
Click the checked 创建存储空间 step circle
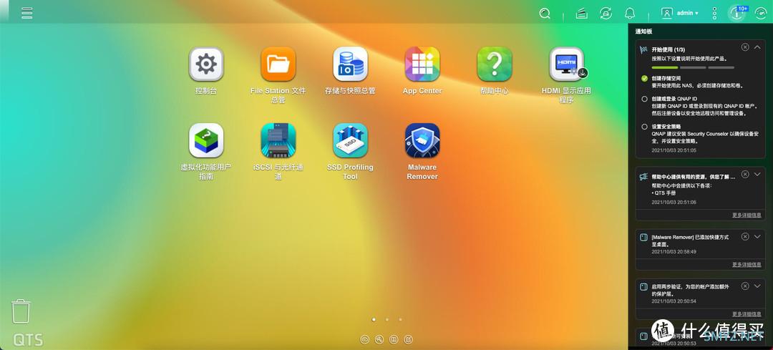(x=644, y=79)
